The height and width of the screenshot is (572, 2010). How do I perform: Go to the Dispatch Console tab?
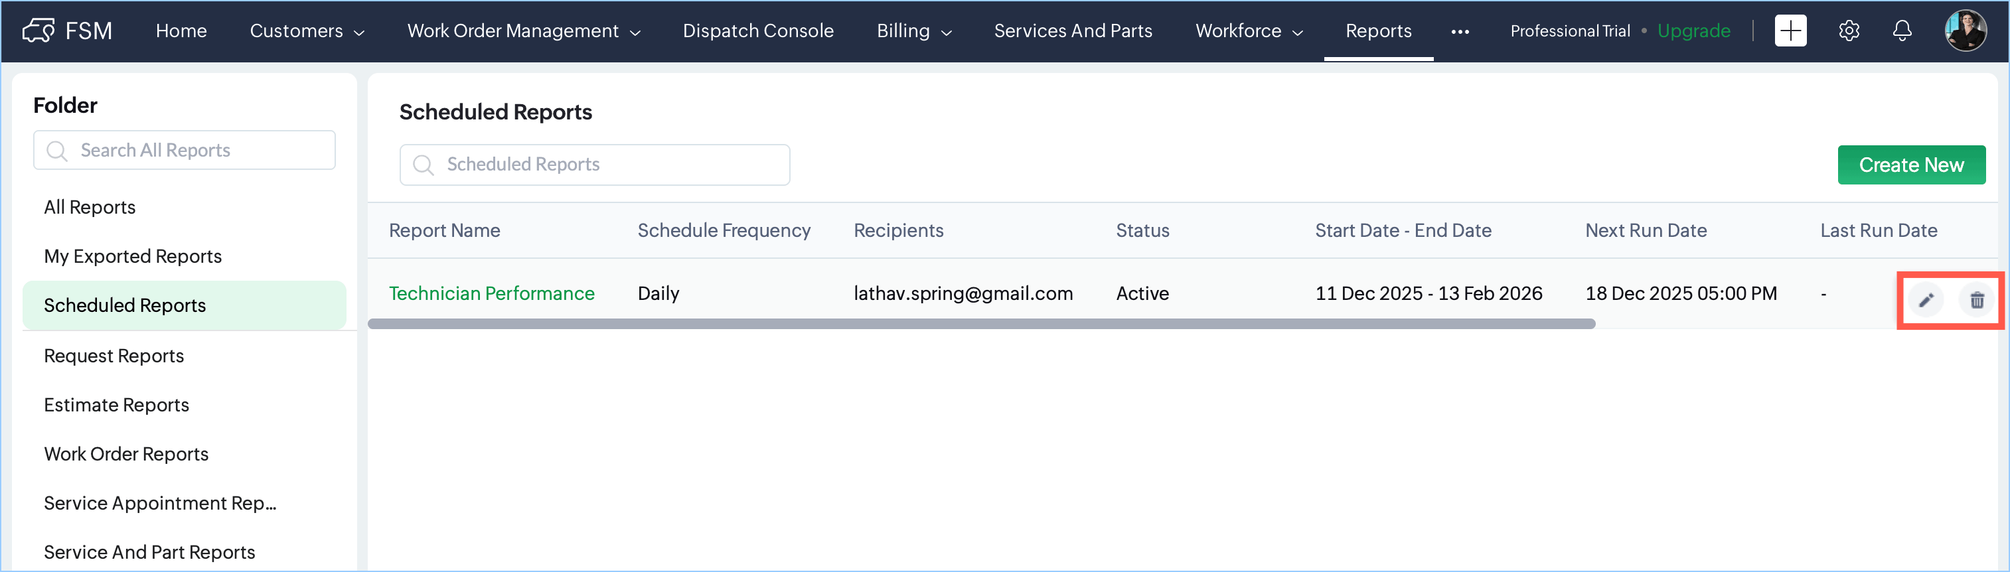tap(757, 31)
